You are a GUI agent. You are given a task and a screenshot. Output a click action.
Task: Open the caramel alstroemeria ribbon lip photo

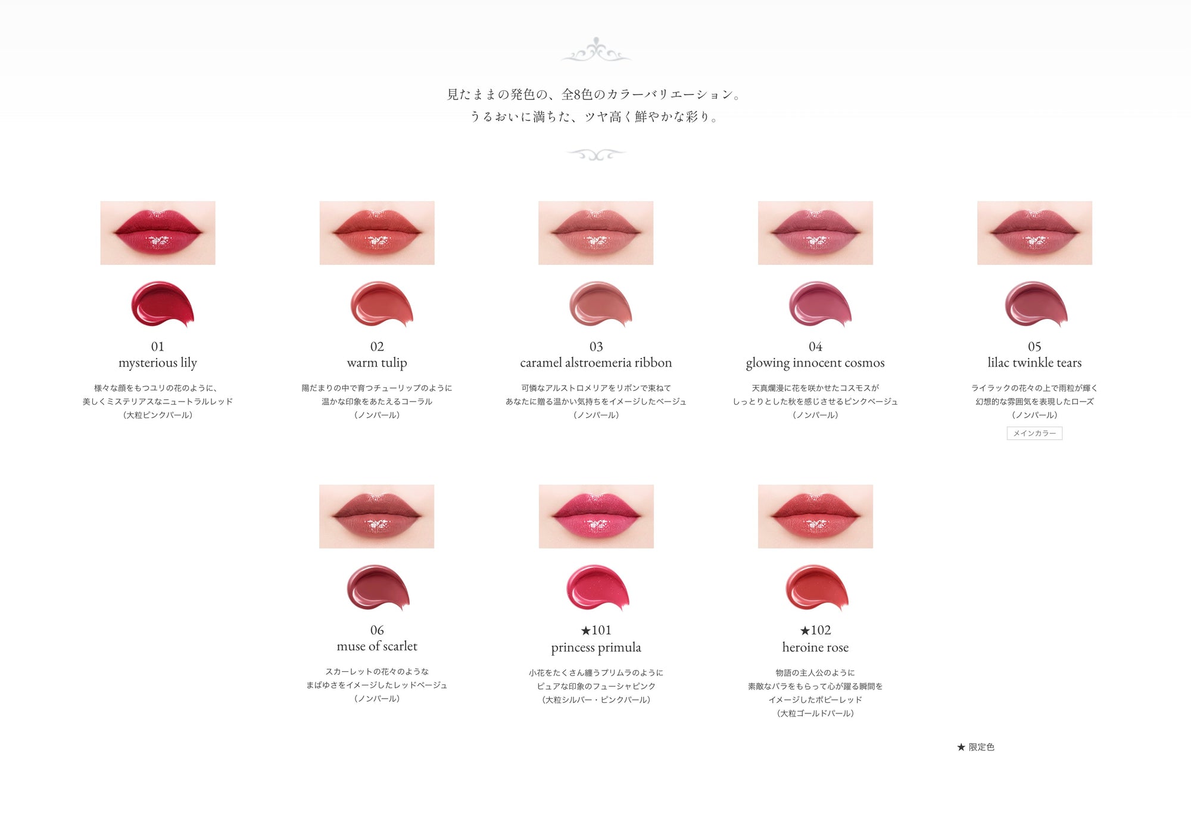tap(596, 233)
